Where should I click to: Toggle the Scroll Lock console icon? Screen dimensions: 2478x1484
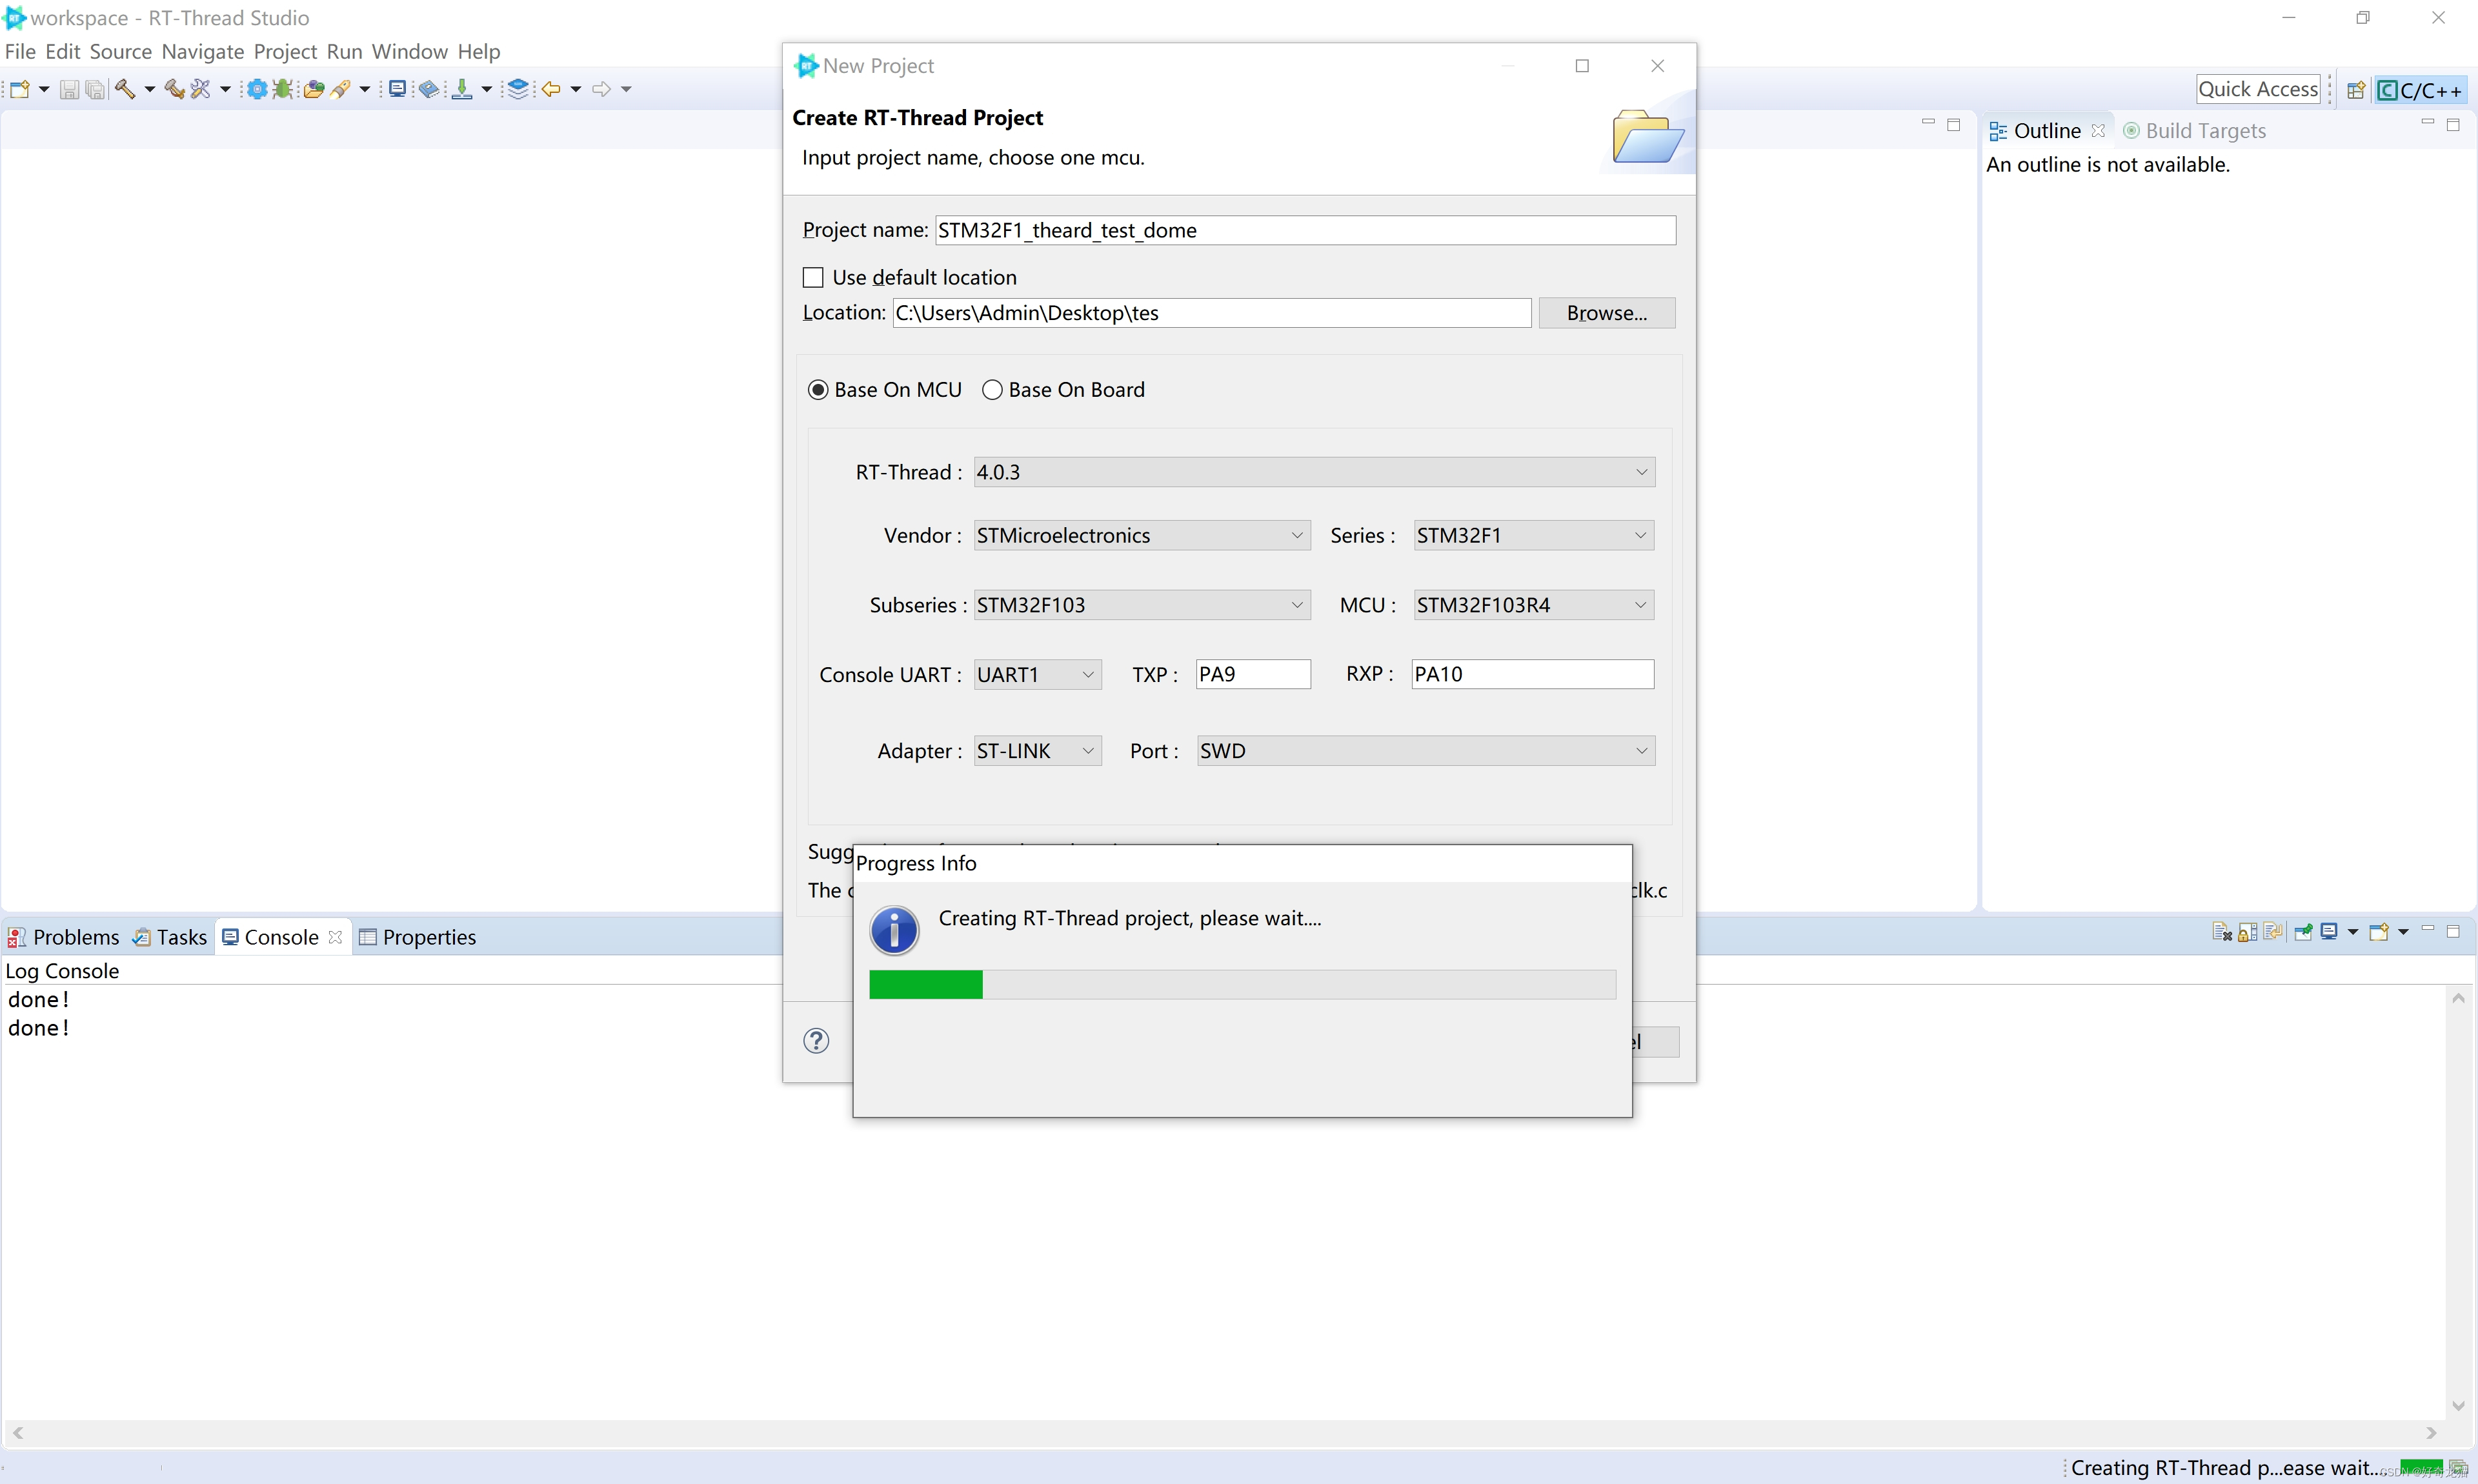click(x=2248, y=932)
